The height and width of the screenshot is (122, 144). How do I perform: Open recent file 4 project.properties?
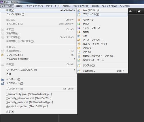click(38, 106)
